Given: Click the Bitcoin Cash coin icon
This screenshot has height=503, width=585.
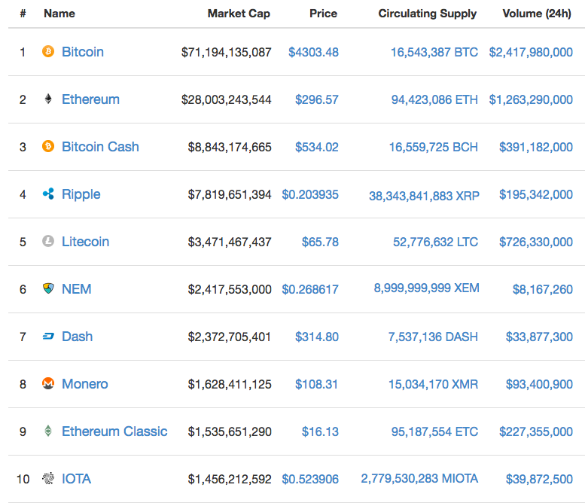Looking at the screenshot, I should [48, 146].
